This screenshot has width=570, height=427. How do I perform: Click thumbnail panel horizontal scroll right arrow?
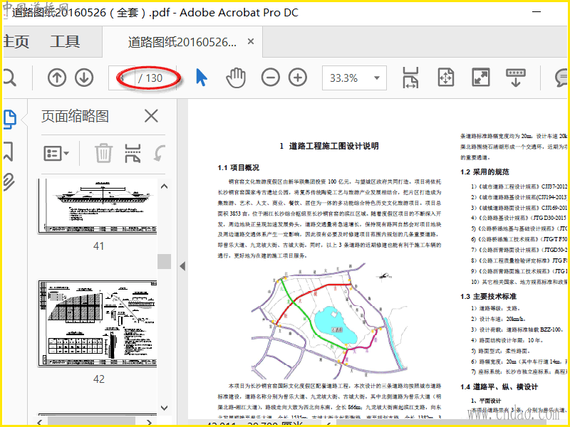(149, 423)
